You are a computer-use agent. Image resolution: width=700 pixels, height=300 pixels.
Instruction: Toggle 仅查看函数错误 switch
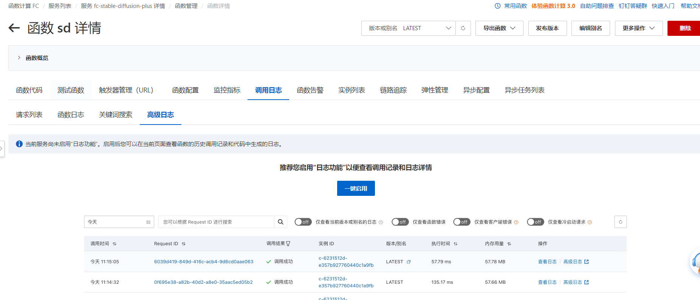point(400,222)
